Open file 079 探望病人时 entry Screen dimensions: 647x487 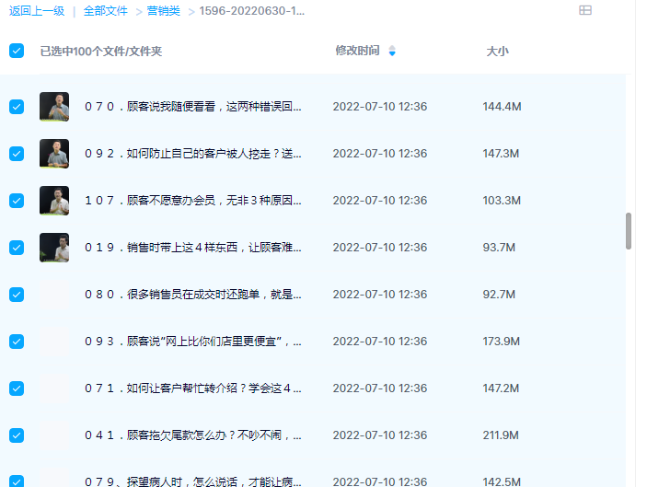click(193, 481)
